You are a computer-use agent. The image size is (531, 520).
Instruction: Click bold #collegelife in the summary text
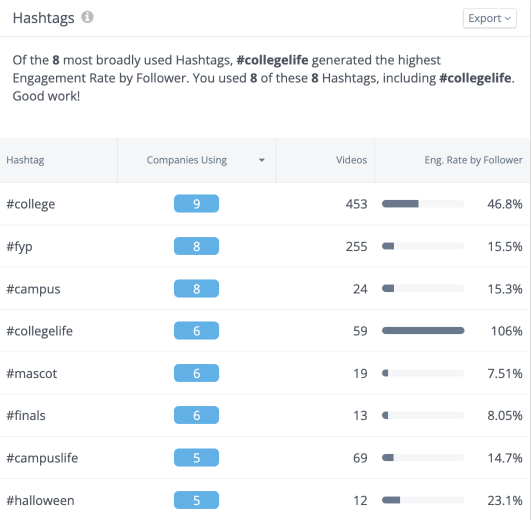point(272,60)
